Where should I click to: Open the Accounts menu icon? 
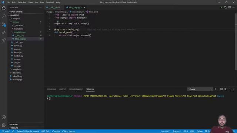4,117
